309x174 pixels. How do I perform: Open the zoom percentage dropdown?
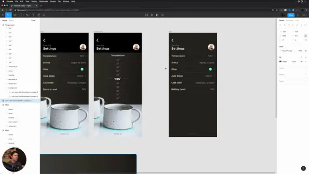[x=305, y=15]
